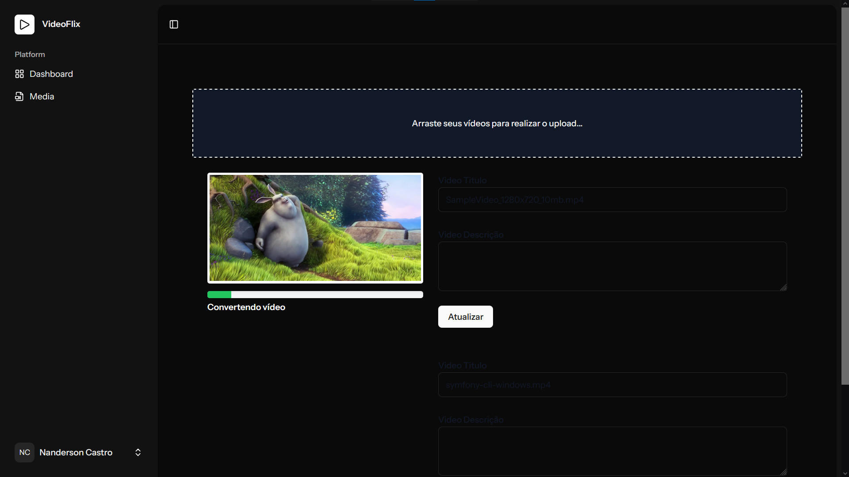This screenshot has height=477, width=849.
Task: Click the first textarea resize handle
Action: pos(783,287)
